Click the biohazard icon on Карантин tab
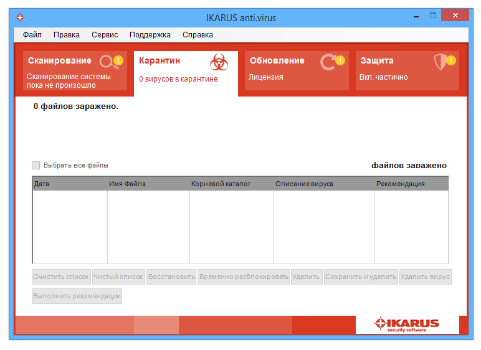This screenshot has height=350, width=481. pos(219,62)
